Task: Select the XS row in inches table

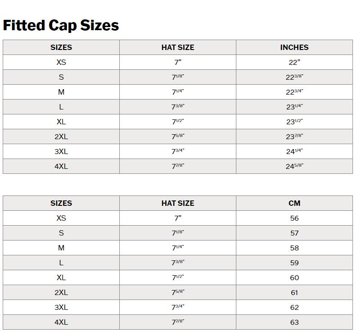Action: 61,62
